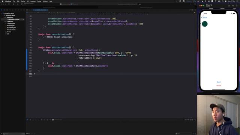Open the volume menu bar icon
The image size is (240, 135).
[208, 1]
